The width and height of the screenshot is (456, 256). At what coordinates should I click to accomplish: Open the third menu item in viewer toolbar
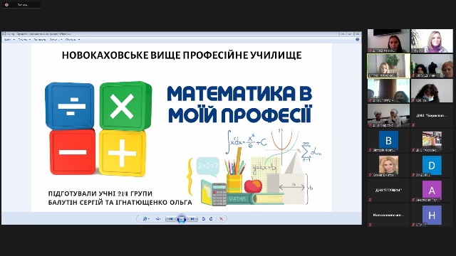40,40
